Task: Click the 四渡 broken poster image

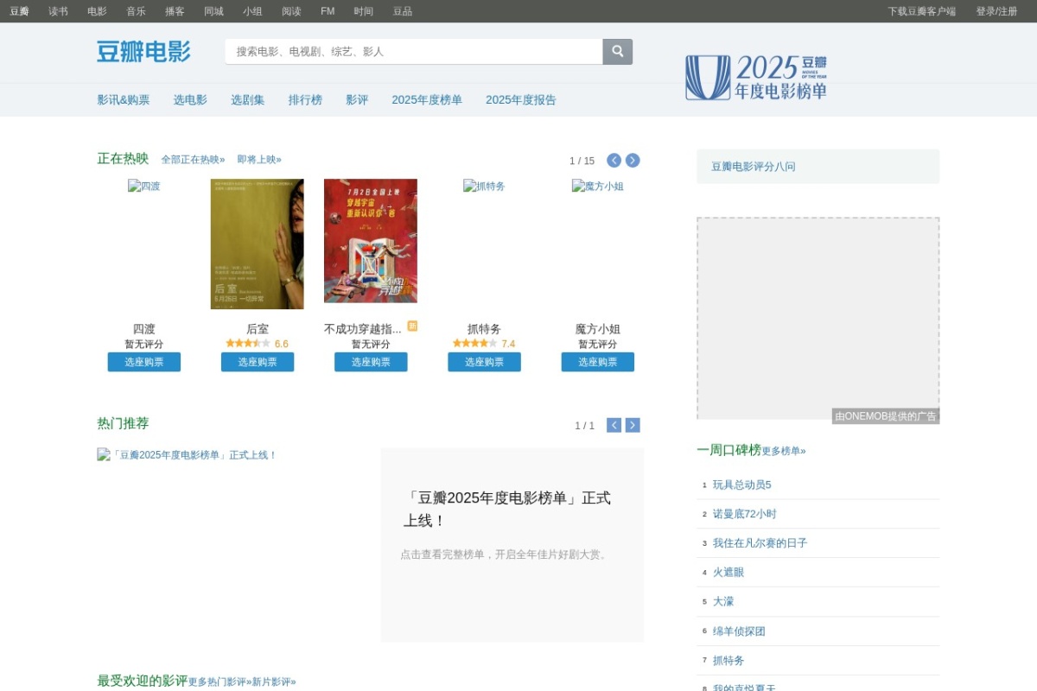Action: click(x=144, y=186)
